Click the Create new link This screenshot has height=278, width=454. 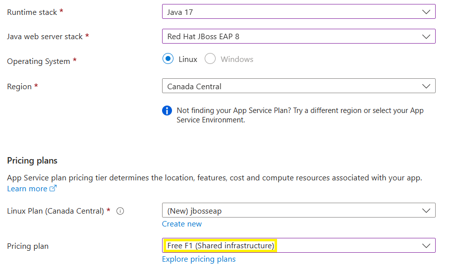pos(182,224)
